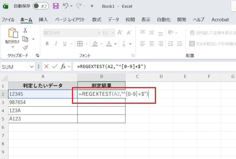Click the phonetic guide (ふりがな) icon

click(x=124, y=44)
